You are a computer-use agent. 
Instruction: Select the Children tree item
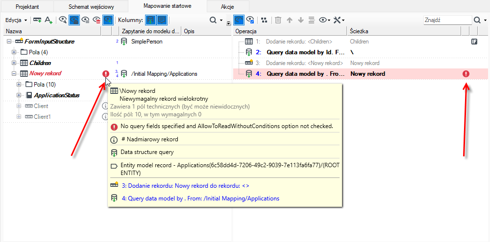40,63
